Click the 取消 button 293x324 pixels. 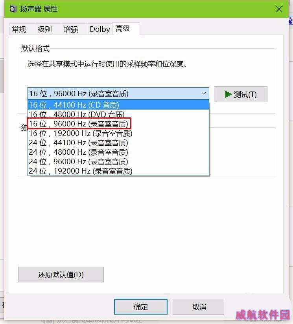[199, 307]
